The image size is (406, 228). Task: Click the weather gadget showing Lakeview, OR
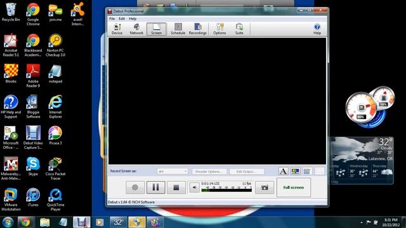pos(362,160)
